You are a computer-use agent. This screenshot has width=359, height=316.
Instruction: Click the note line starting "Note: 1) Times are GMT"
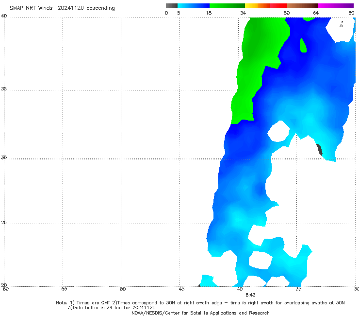tap(200, 303)
